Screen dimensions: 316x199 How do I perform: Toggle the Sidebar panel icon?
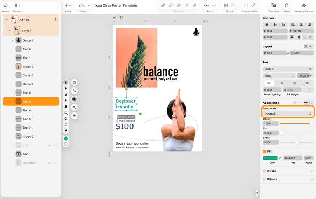17,5
